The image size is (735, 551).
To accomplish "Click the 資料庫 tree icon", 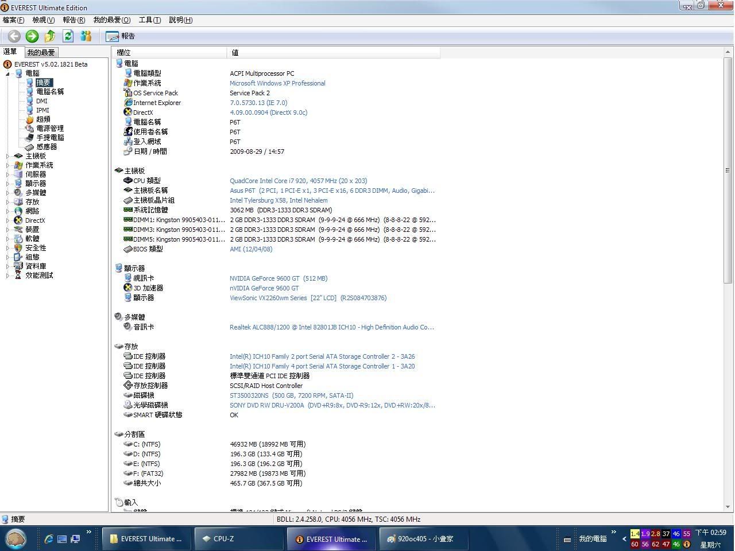I will [18, 266].
